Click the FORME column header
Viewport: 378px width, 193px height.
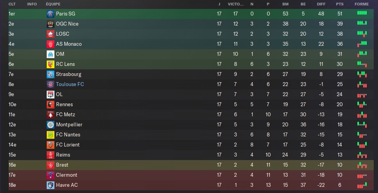click(x=362, y=4)
